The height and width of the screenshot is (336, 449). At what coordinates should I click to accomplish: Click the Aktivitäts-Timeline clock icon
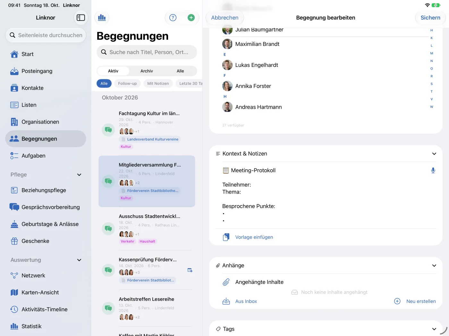point(14,309)
